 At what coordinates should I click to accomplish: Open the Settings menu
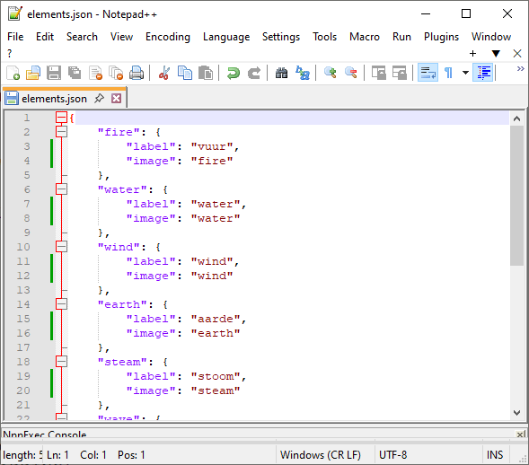coord(281,37)
